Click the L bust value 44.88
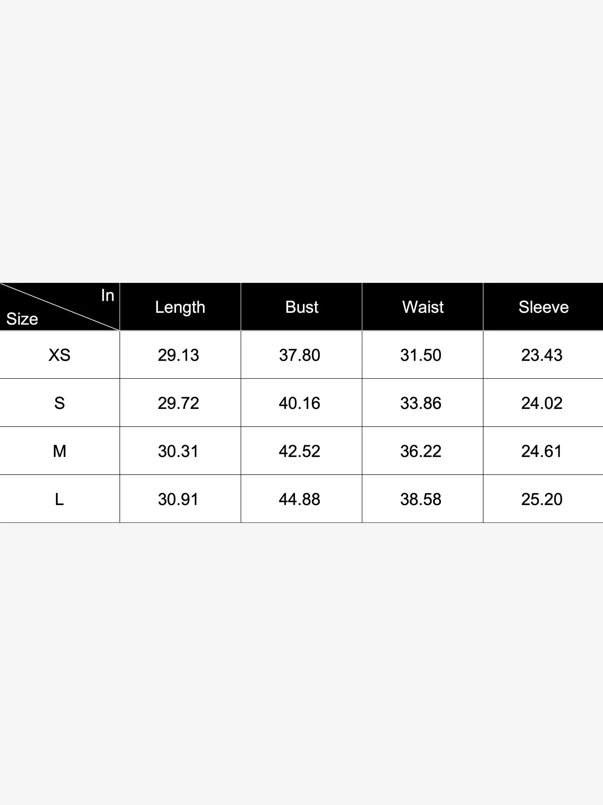The height and width of the screenshot is (805, 603). (299, 499)
